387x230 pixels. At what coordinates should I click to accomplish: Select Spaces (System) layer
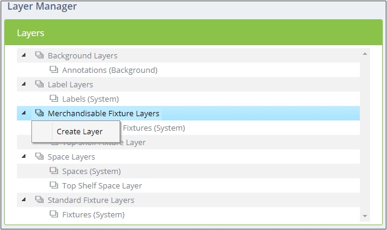pos(91,171)
